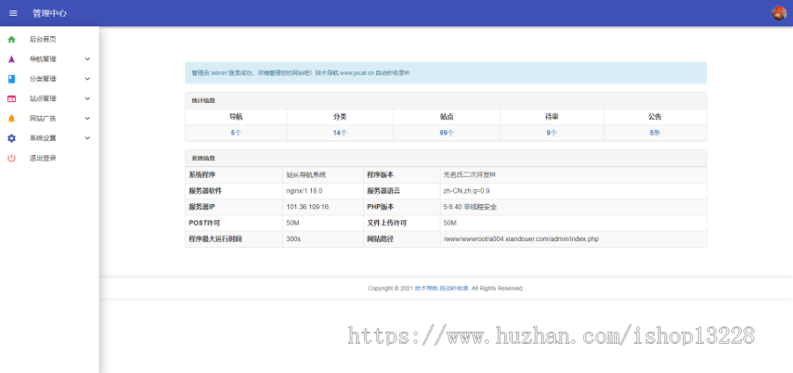Open the 5条 announcement count link
793x373 pixels.
click(655, 133)
